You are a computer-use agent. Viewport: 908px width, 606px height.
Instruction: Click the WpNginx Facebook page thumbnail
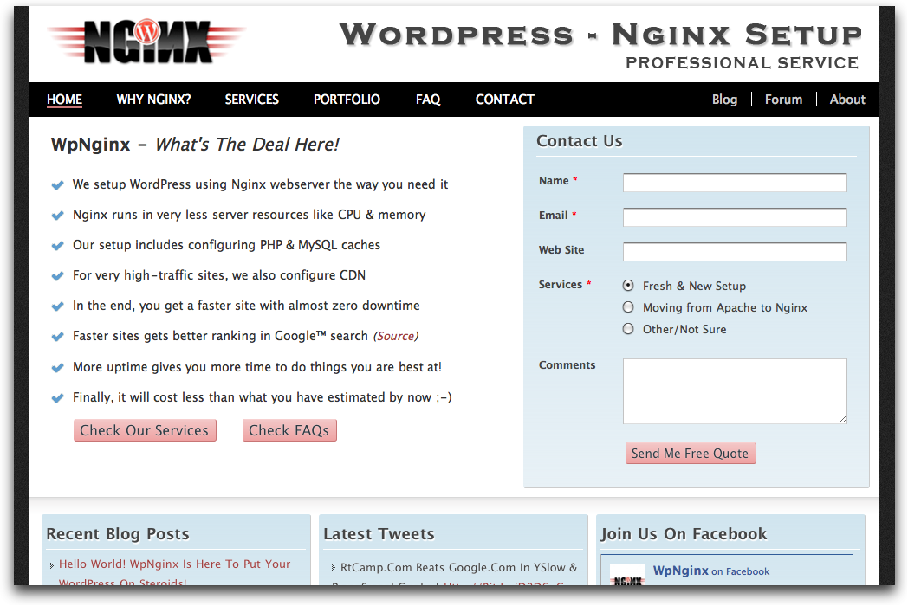coord(627,575)
